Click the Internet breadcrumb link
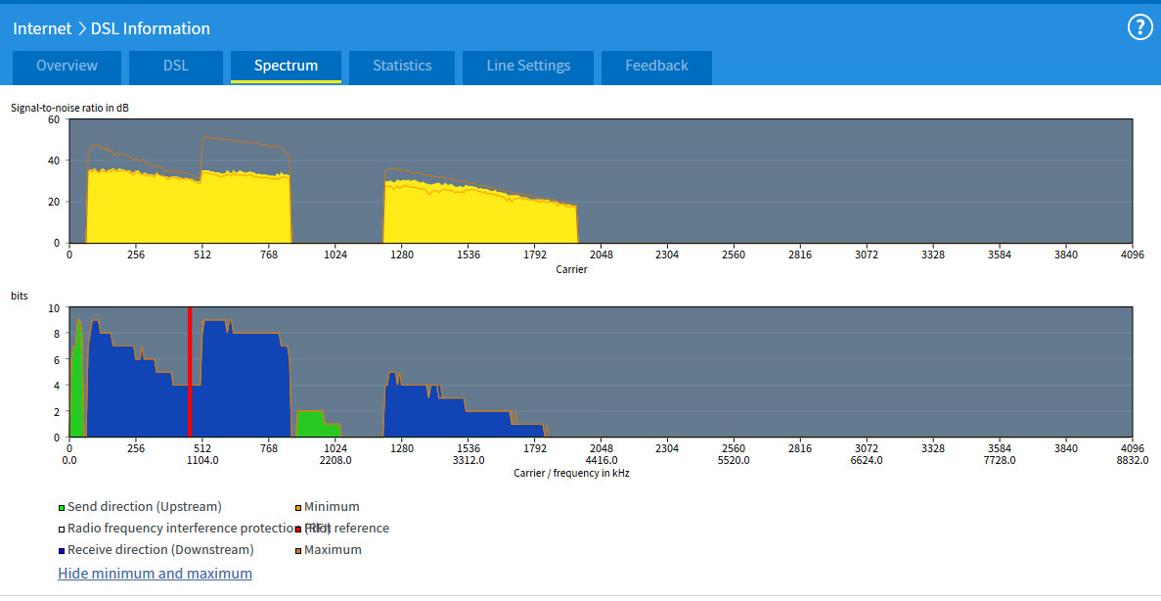 click(42, 28)
